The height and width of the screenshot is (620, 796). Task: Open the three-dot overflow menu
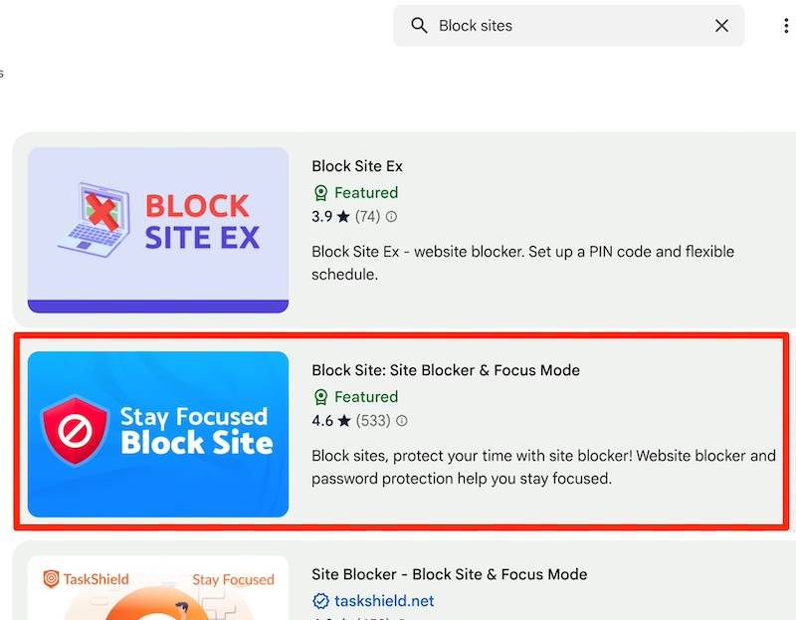point(786,25)
